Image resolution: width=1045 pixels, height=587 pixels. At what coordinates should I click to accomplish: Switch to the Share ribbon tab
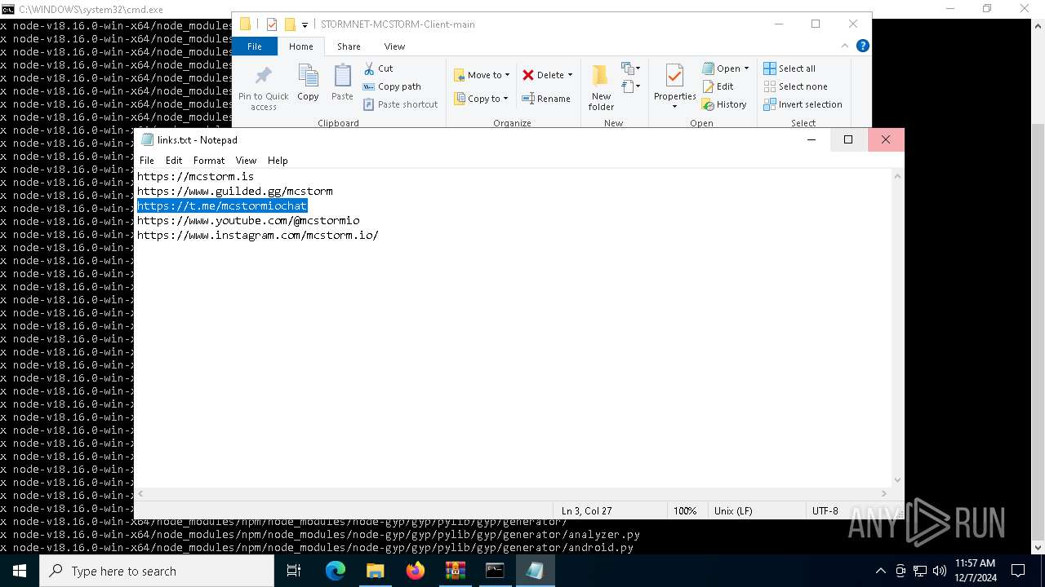(x=349, y=46)
